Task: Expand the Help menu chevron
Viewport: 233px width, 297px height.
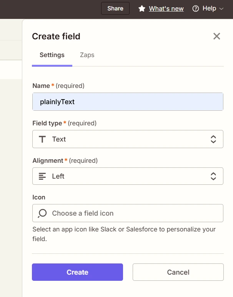Action: click(x=221, y=8)
